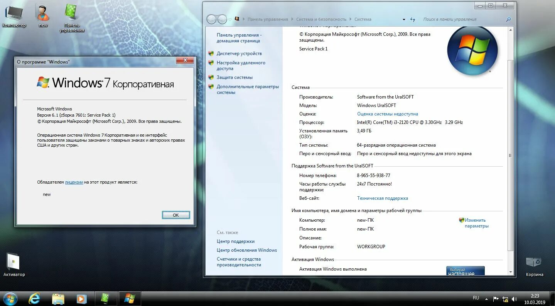The image size is (555, 306).
Task: Open Action Center flag tray icon
Action: (x=496, y=299)
